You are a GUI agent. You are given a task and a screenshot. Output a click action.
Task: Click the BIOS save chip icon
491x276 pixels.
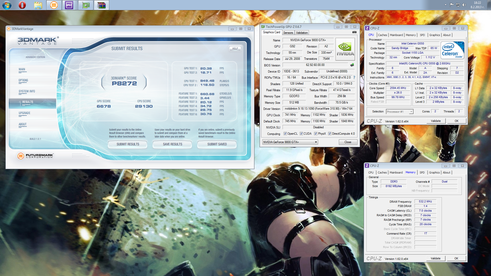[x=352, y=65]
